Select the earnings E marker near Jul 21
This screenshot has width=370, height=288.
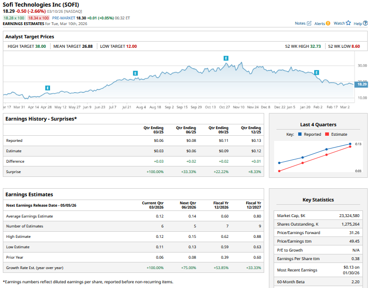tap(135, 73)
